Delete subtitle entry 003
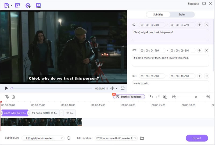Image resolution: width=215 pixels, height=145 pixels. (x=206, y=76)
